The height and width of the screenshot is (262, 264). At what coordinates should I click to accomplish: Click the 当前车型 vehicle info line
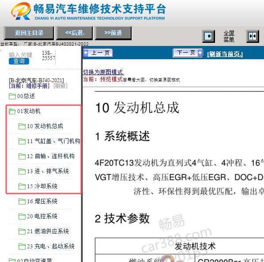(44, 44)
